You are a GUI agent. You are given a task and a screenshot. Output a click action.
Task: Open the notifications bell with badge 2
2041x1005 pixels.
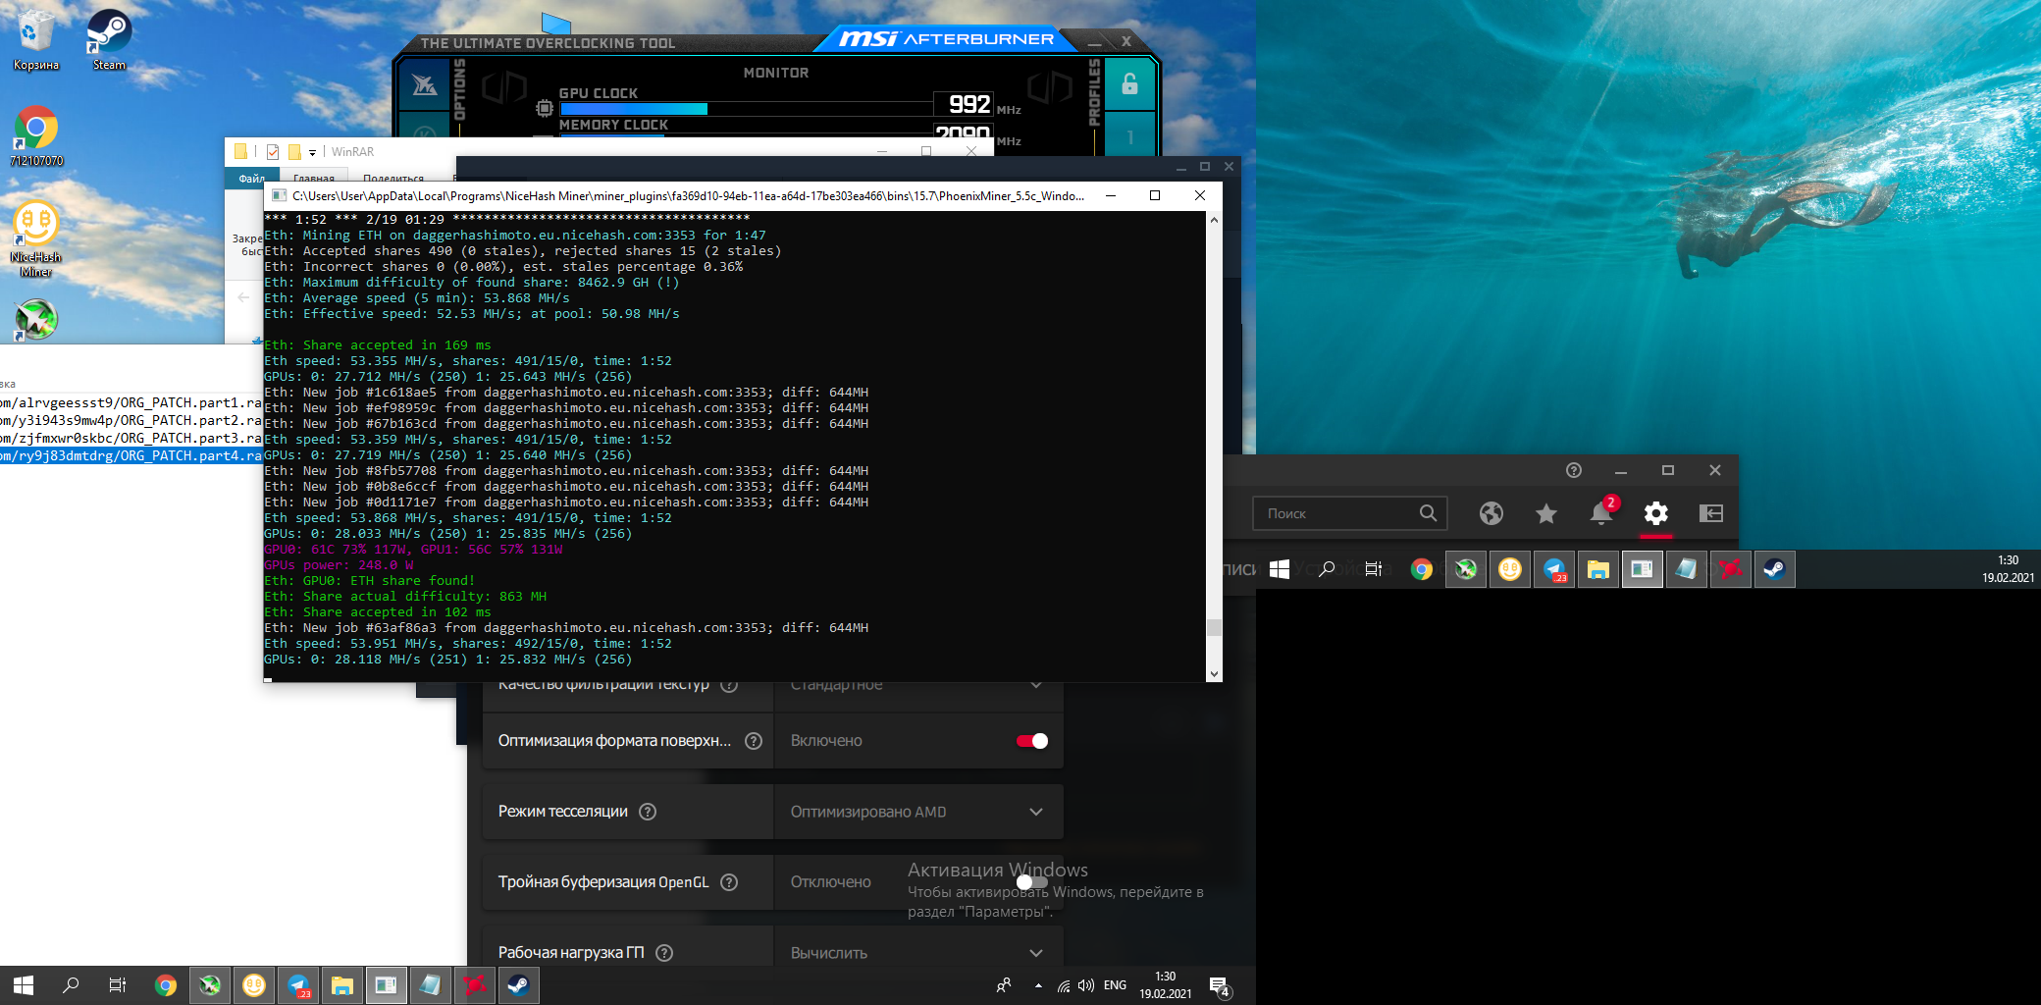point(1602,511)
